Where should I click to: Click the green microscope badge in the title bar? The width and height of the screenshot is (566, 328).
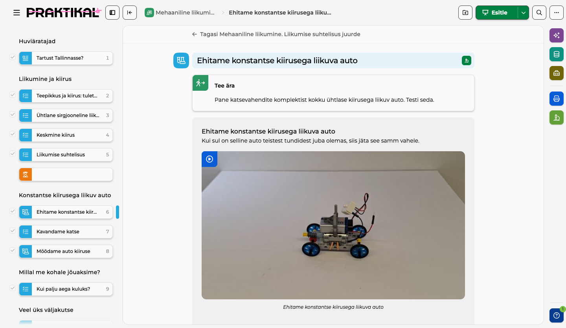(467, 60)
